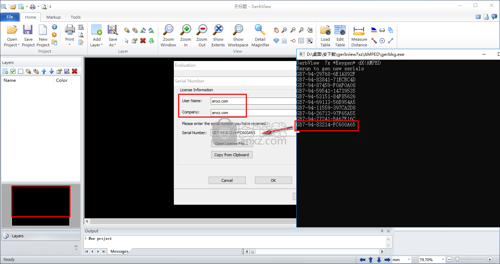Click zoom slider plus button

[490, 260]
